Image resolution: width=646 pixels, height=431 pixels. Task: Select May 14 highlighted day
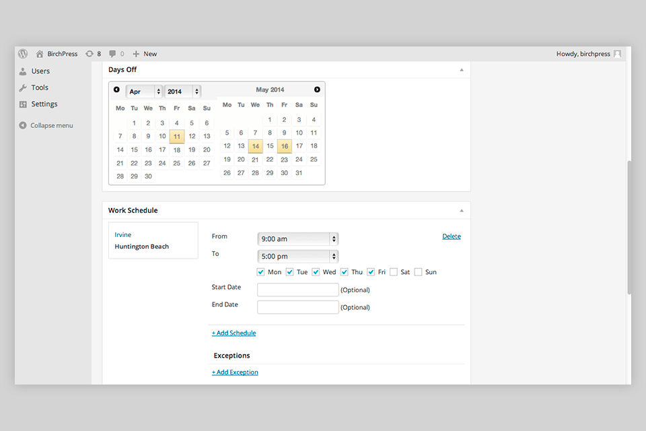click(256, 146)
